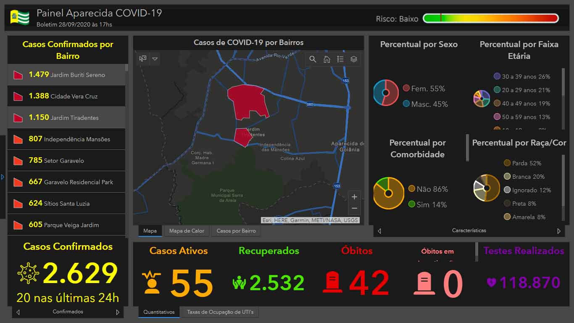Select Jardim Buriti Sereno in list
Viewport: 574px width, 323px height.
click(66, 75)
